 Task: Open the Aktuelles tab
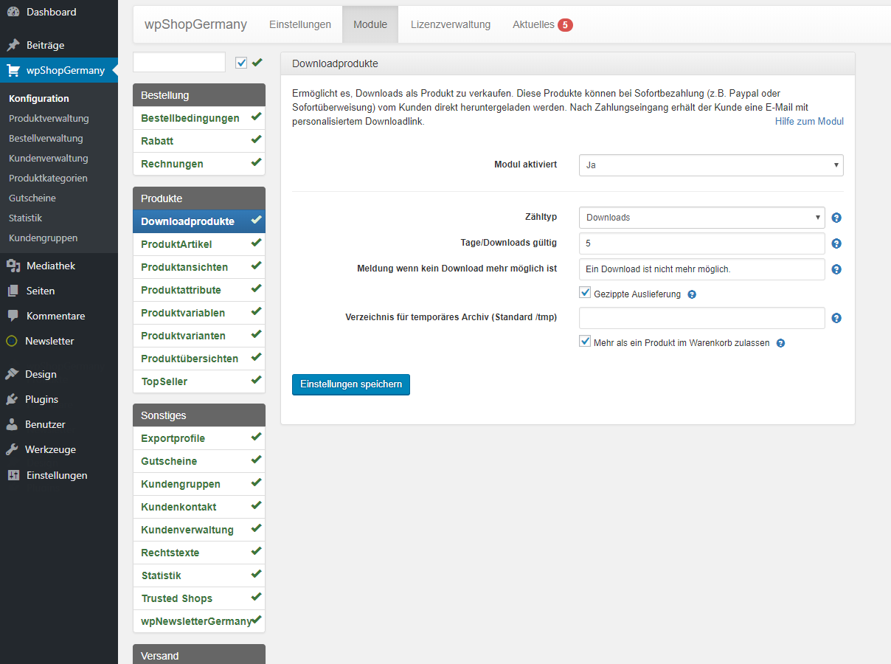point(542,24)
